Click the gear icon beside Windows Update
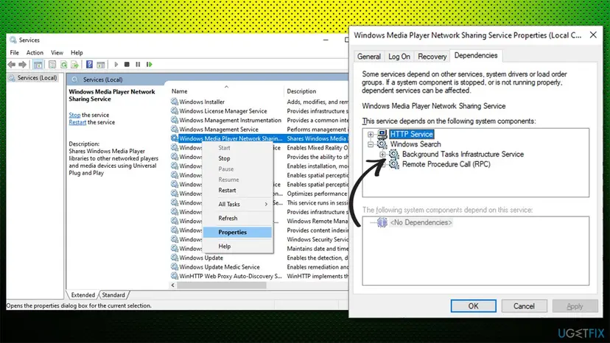610x343 pixels. click(x=175, y=258)
